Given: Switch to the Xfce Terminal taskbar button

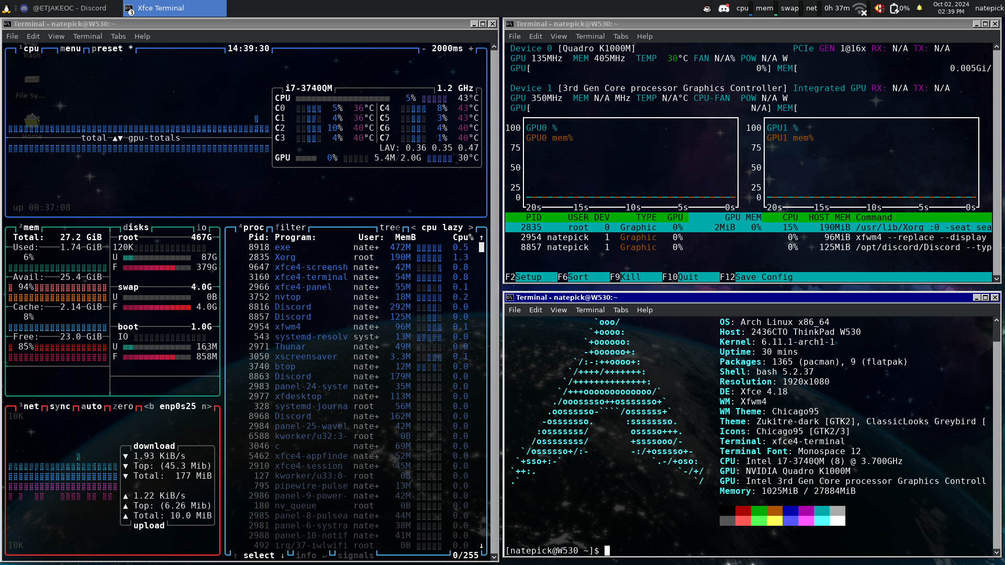Looking at the screenshot, I should (x=175, y=8).
